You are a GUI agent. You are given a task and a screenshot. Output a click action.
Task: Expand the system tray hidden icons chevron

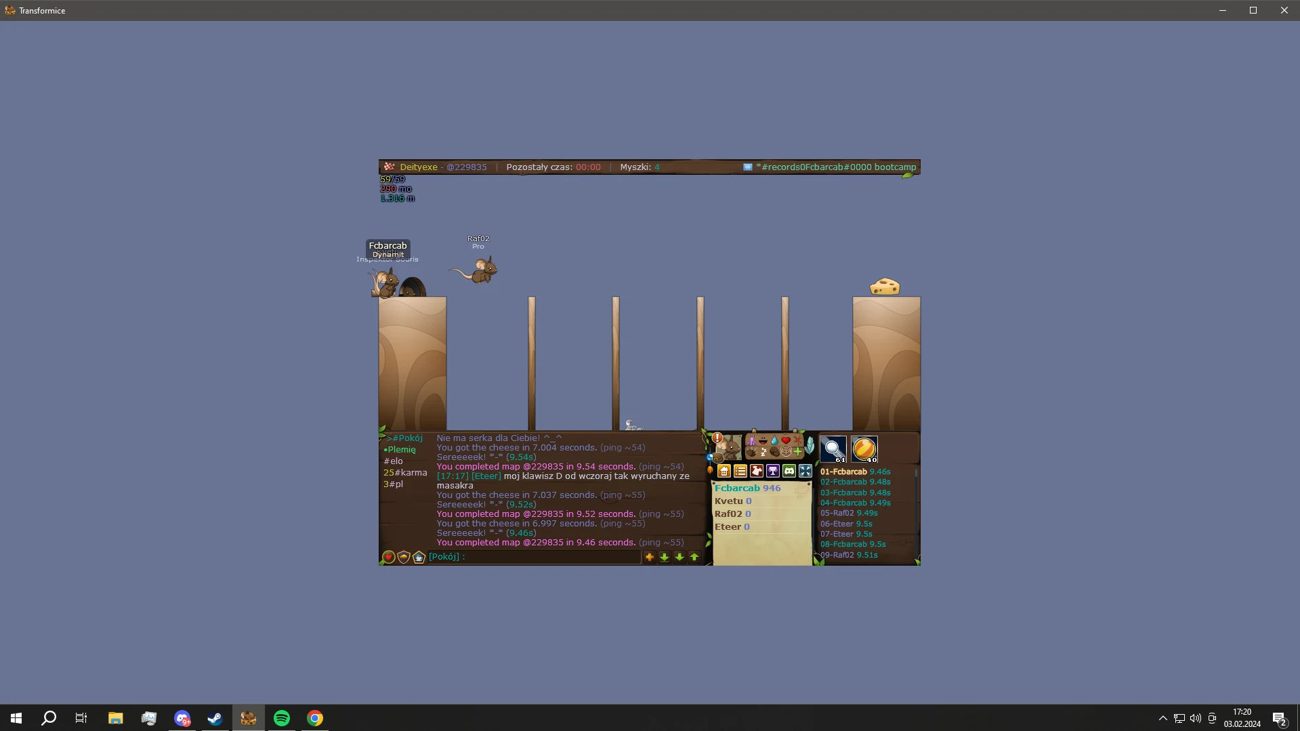click(1162, 718)
